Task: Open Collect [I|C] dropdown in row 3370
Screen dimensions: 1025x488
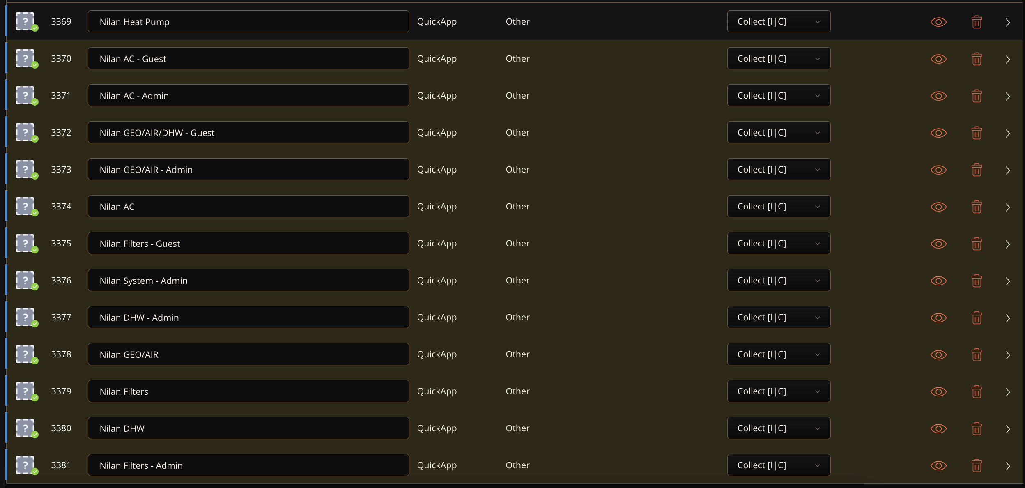Action: (779, 58)
